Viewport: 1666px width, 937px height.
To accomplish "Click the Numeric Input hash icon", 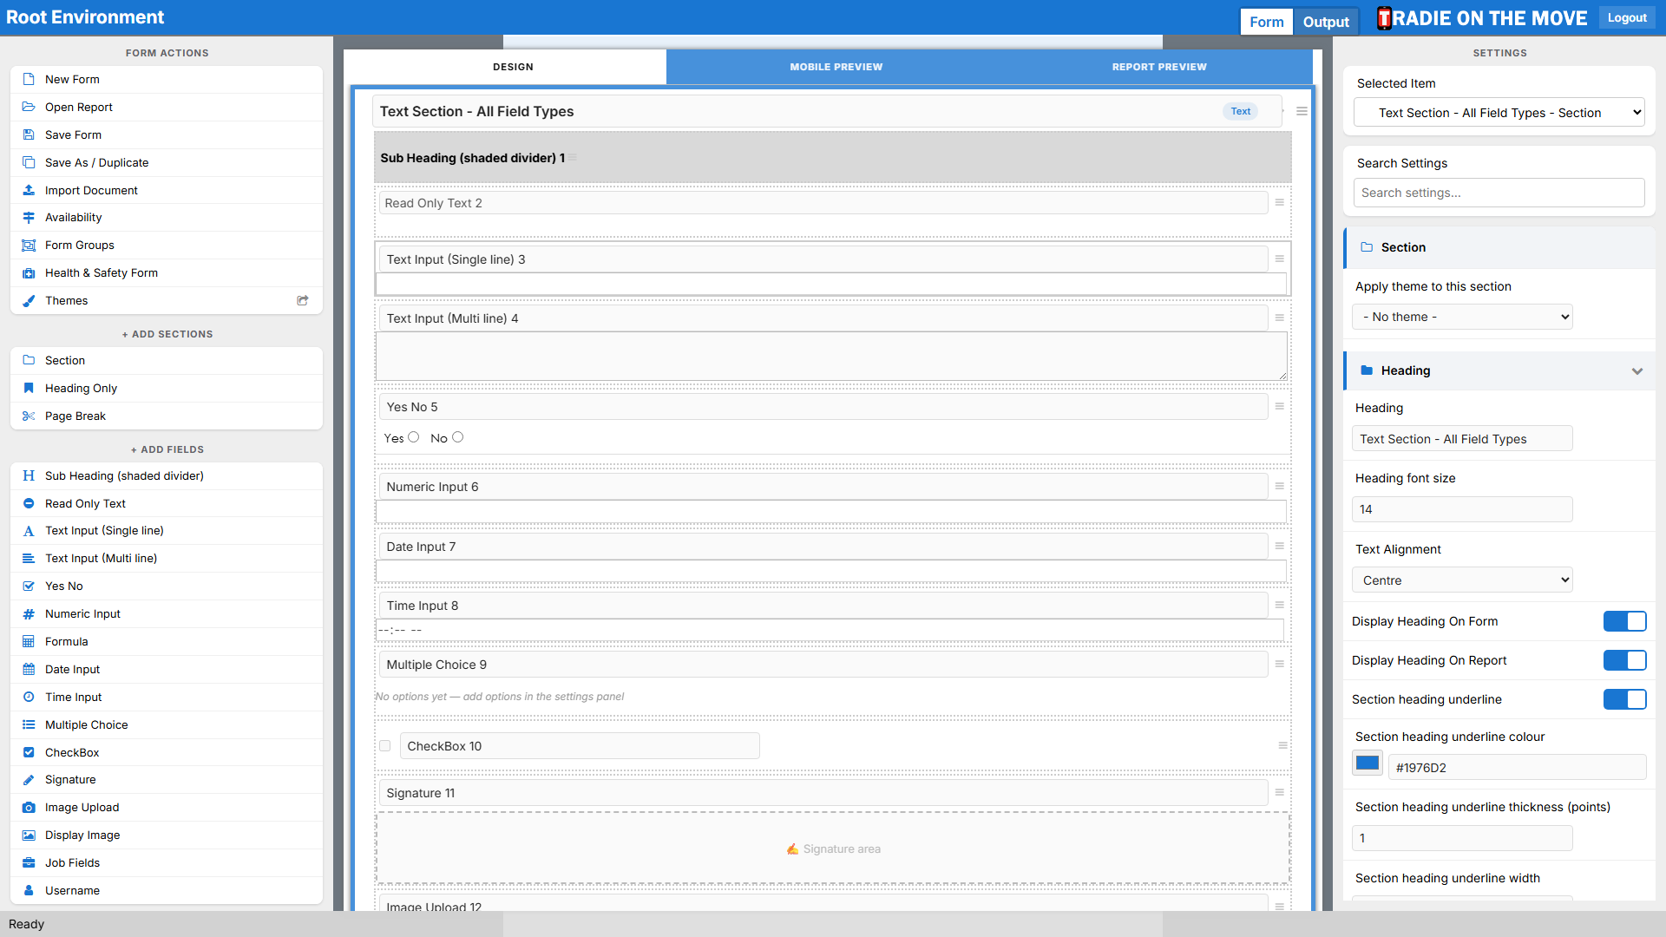I will (29, 613).
